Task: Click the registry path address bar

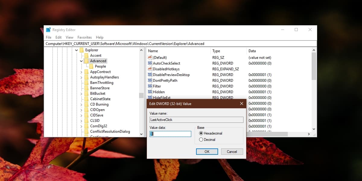Action: point(180,44)
